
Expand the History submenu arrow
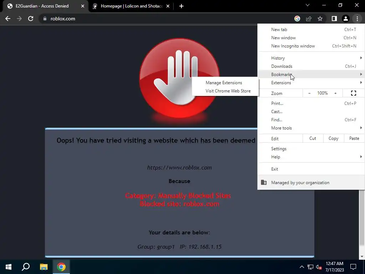(x=361, y=58)
